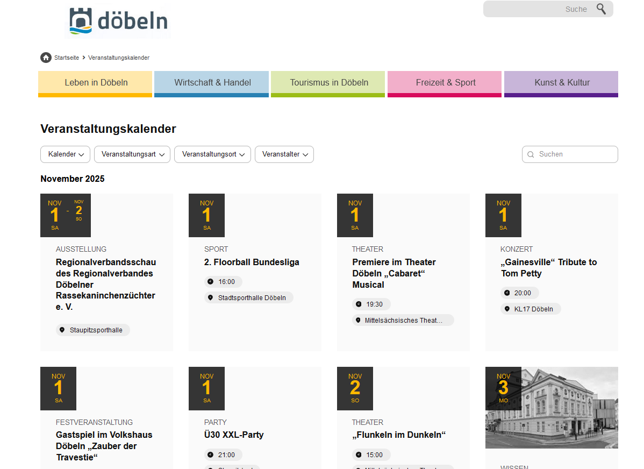Expand the Veranstaltungsart dropdown
644x469 pixels.
[x=132, y=154]
